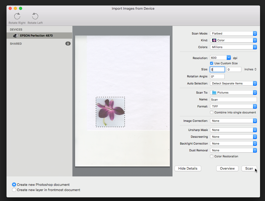The width and height of the screenshot is (265, 201).
Task: Click the Overview button
Action: coord(227,169)
